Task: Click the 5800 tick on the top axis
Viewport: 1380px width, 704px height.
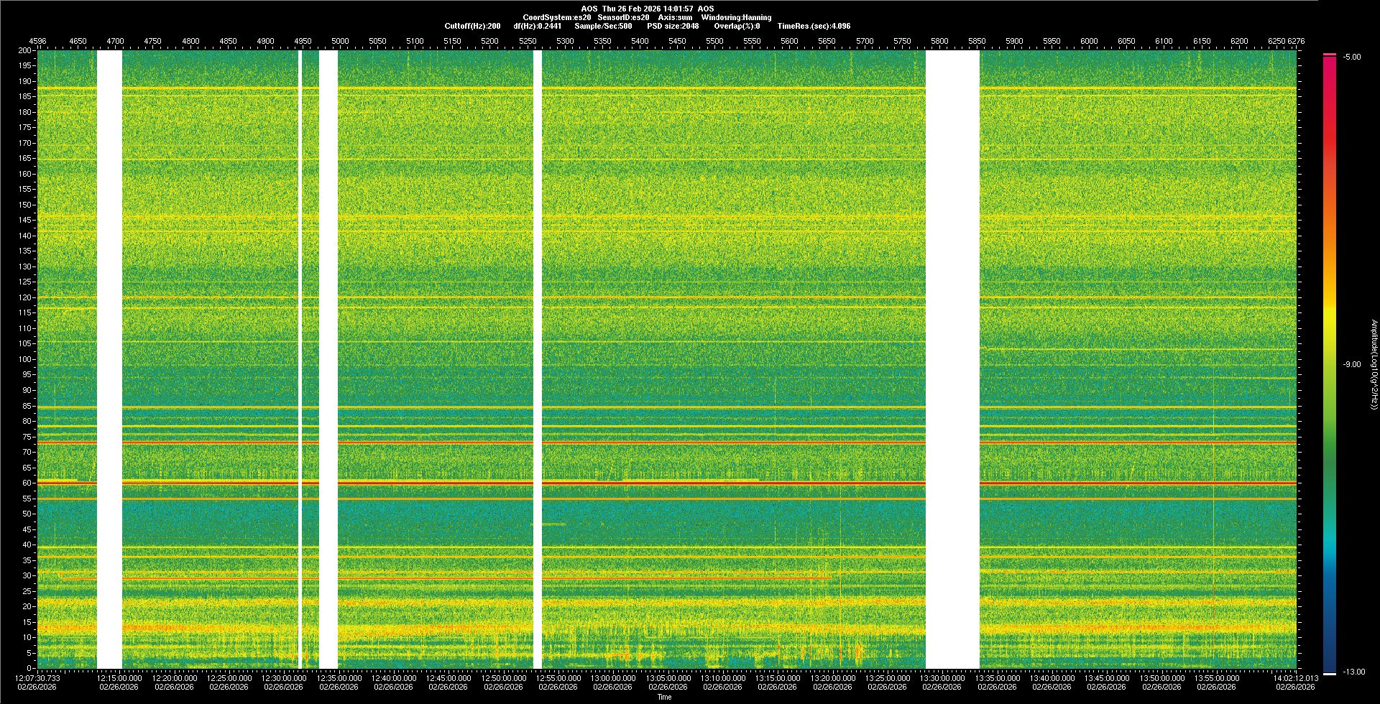Action: (x=939, y=41)
